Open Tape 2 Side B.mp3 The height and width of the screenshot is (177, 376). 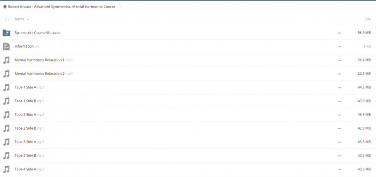coord(29,128)
